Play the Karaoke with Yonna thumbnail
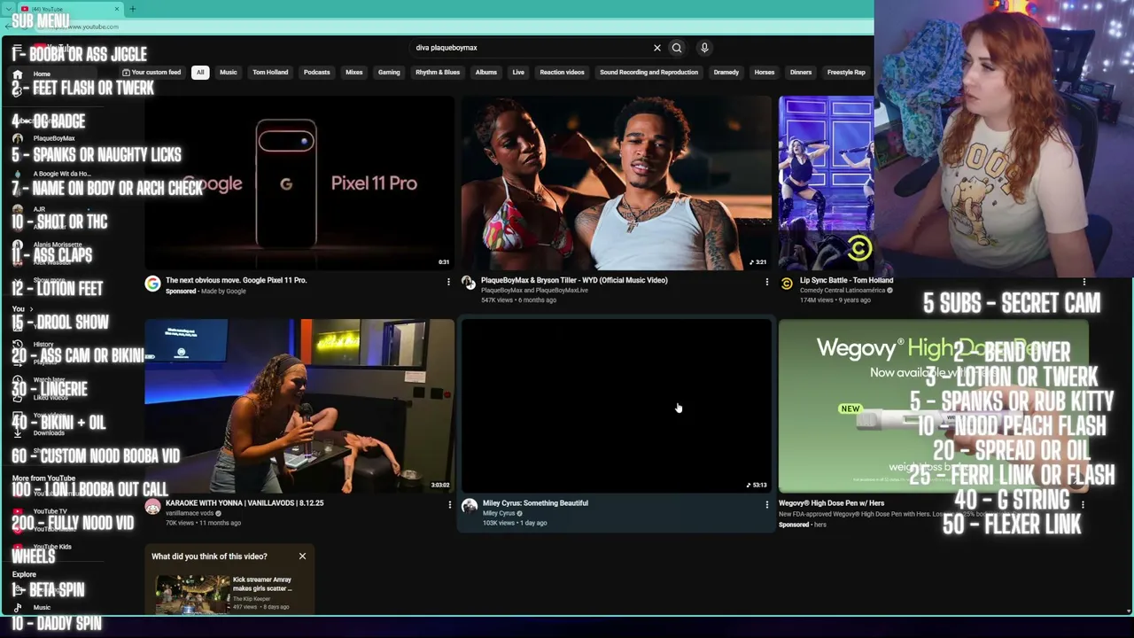This screenshot has height=638, width=1134. pyautogui.click(x=299, y=406)
